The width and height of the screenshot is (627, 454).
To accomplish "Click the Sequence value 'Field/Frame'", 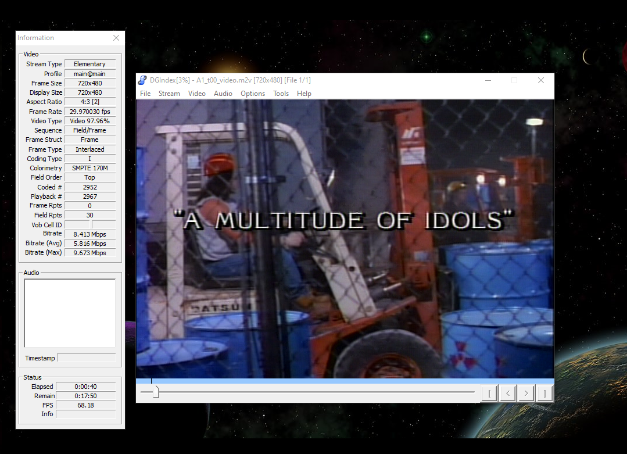I will [90, 130].
